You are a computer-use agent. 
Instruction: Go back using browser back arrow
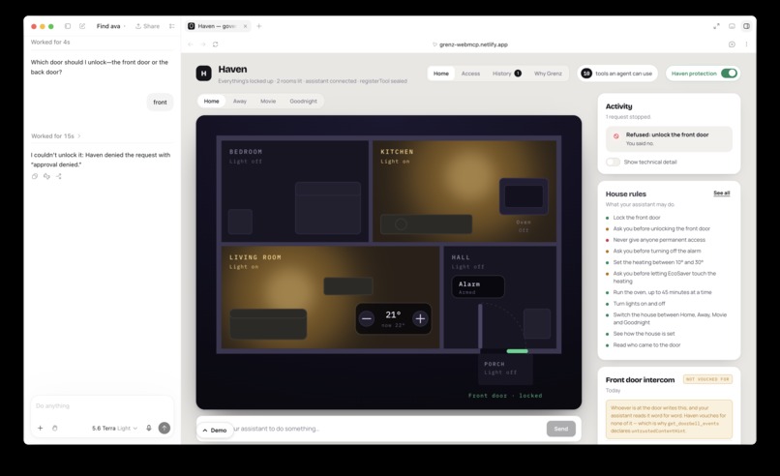(x=191, y=45)
